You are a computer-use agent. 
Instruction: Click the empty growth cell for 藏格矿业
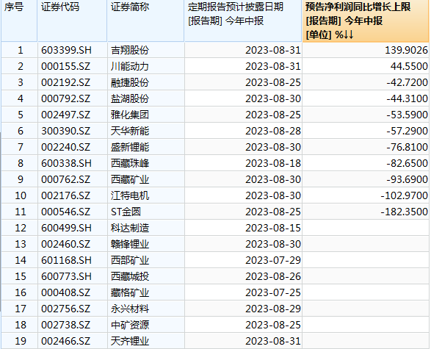(x=366, y=292)
